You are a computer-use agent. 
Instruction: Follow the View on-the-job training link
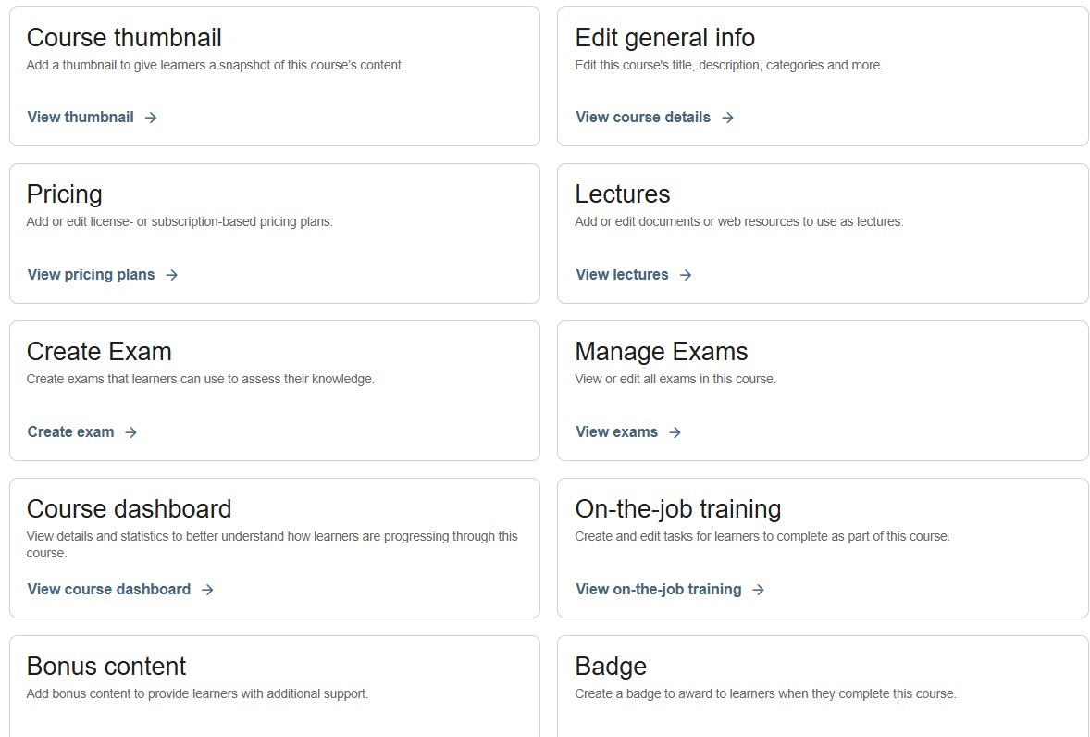[x=658, y=590]
